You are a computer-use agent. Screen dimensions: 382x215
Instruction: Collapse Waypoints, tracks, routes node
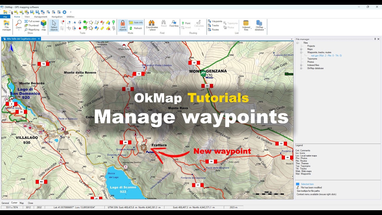[x=301, y=52]
